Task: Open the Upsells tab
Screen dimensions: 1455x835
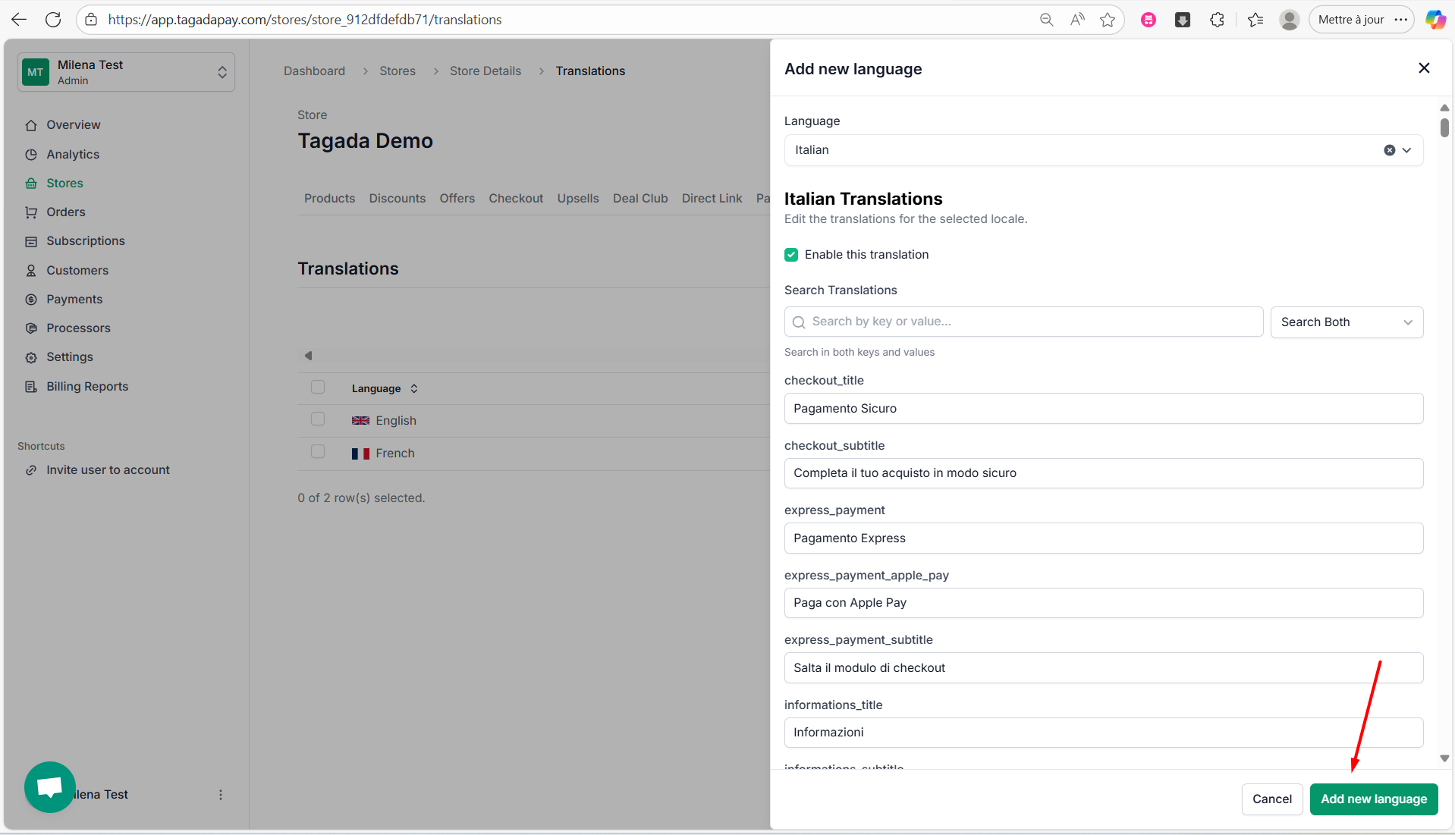Action: coord(578,199)
